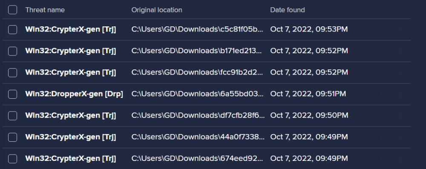Click the date Oct 7, 2022, 09:51PM
The image size is (426, 169).
pyautogui.click(x=308, y=94)
